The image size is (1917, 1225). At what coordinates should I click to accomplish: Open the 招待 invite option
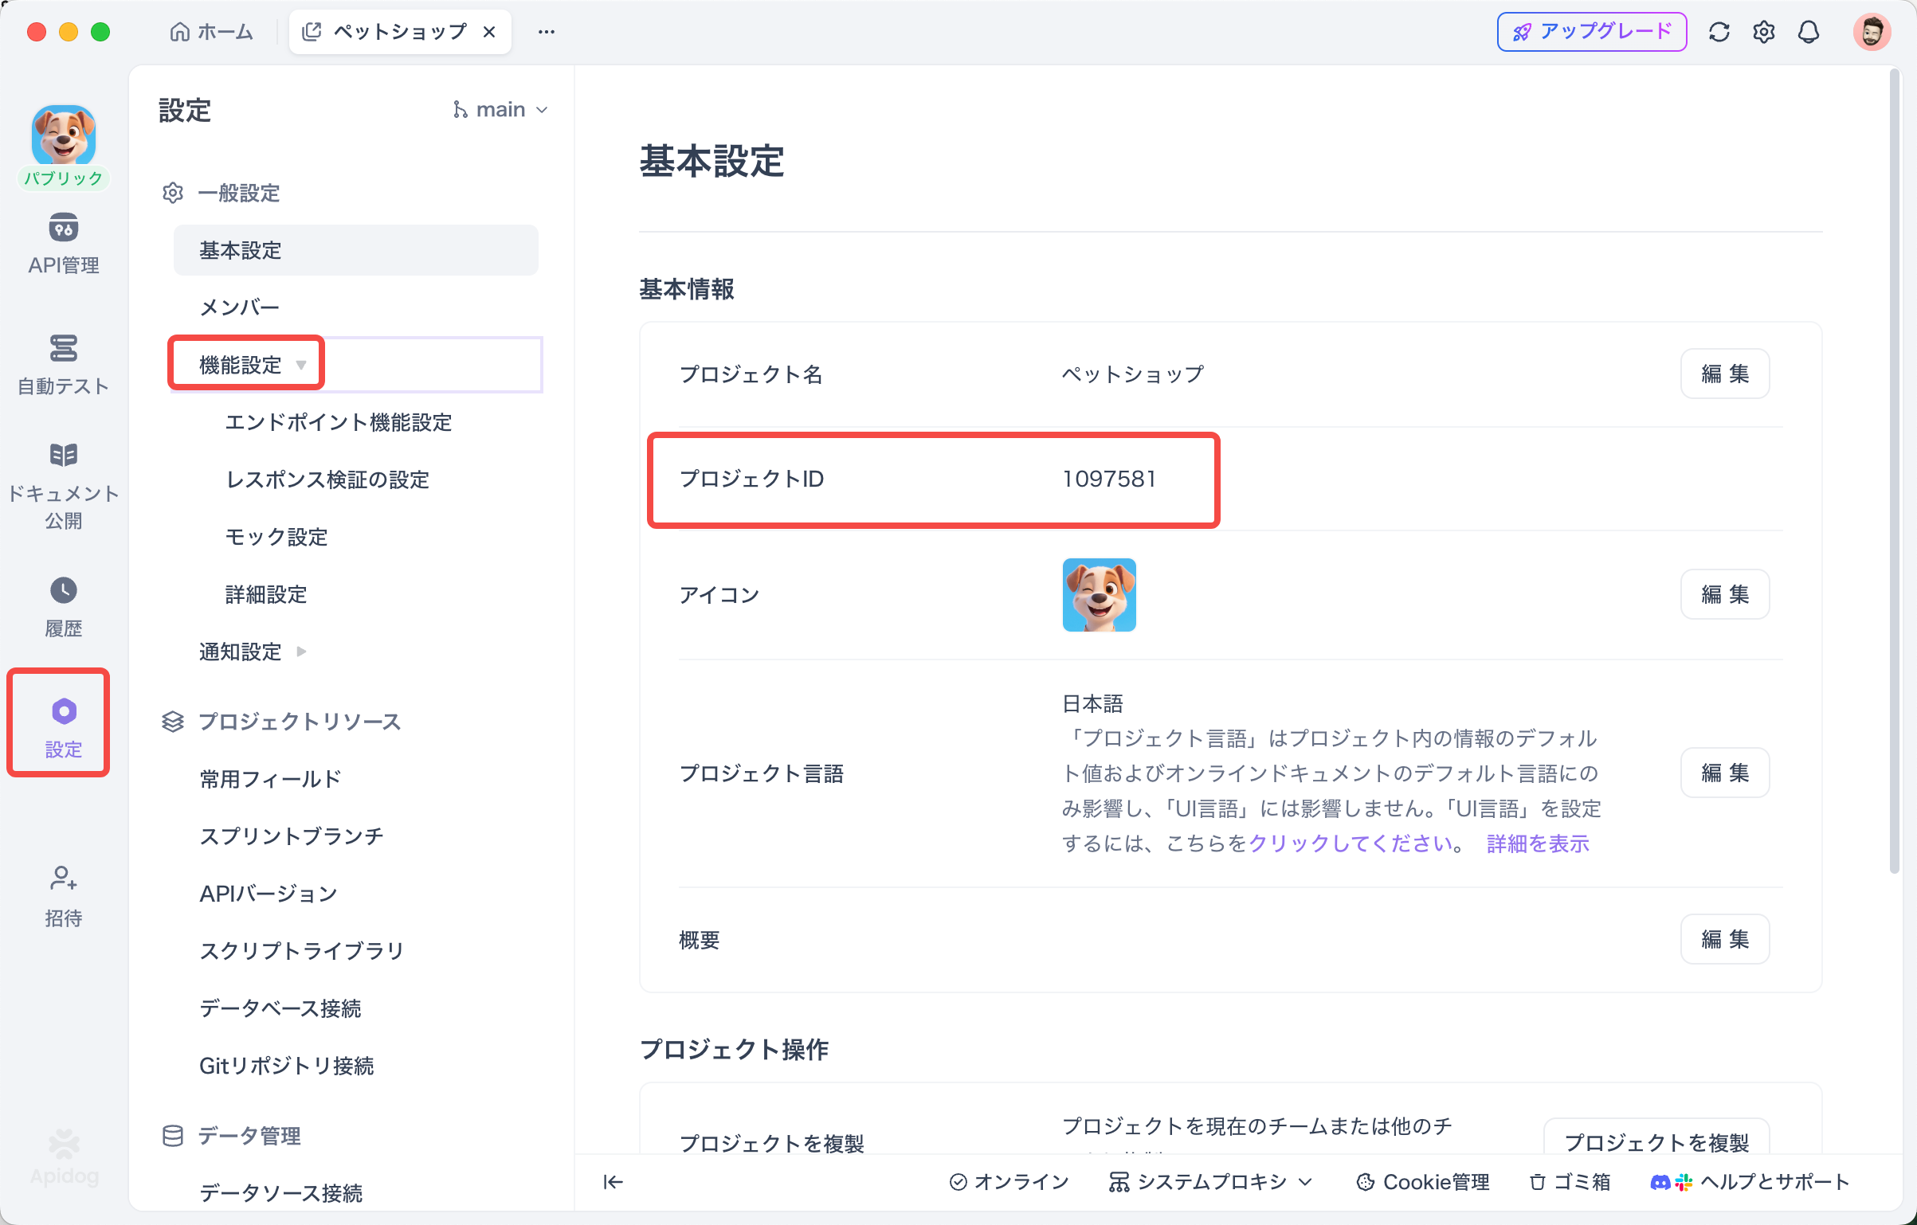64,896
